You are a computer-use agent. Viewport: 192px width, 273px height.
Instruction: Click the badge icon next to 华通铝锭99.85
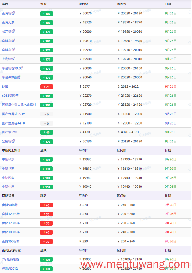[x=22, y=67]
